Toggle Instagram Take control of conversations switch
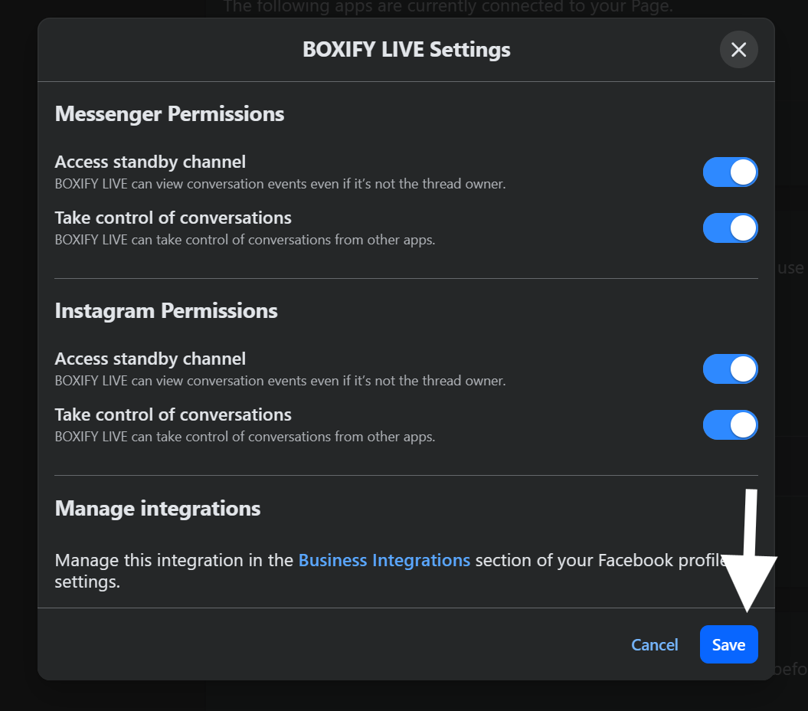808x711 pixels. [x=730, y=425]
